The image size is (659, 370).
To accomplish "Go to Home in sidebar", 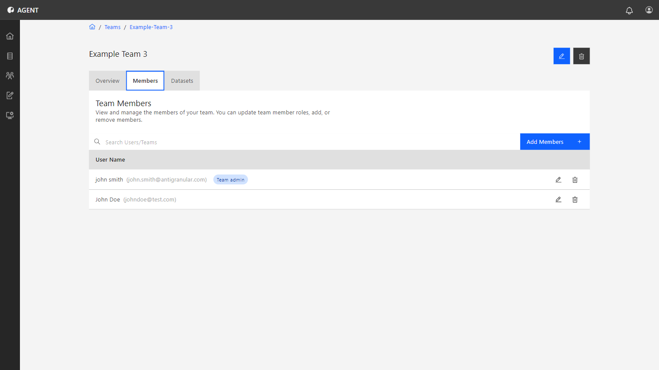I will [10, 36].
